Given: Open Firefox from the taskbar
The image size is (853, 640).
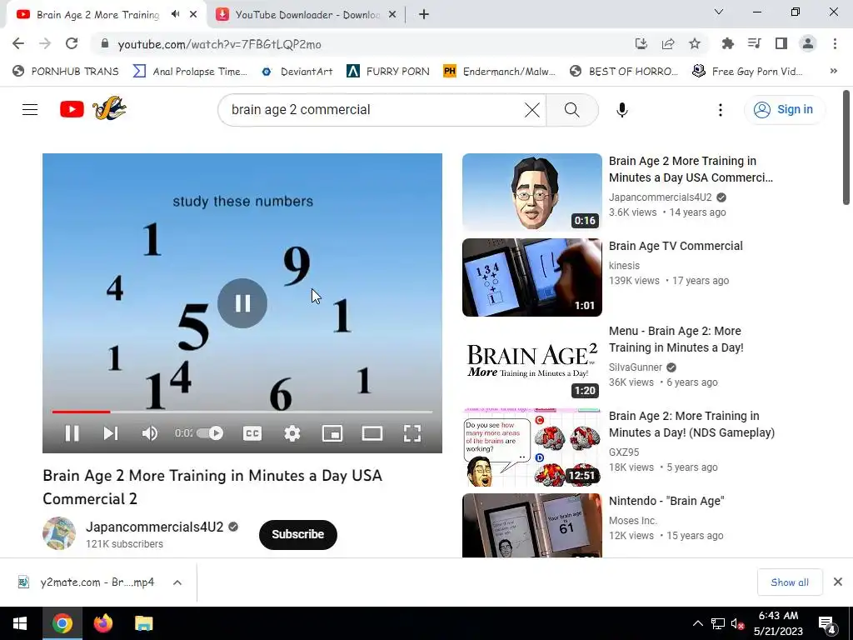Looking at the screenshot, I should click(x=102, y=623).
